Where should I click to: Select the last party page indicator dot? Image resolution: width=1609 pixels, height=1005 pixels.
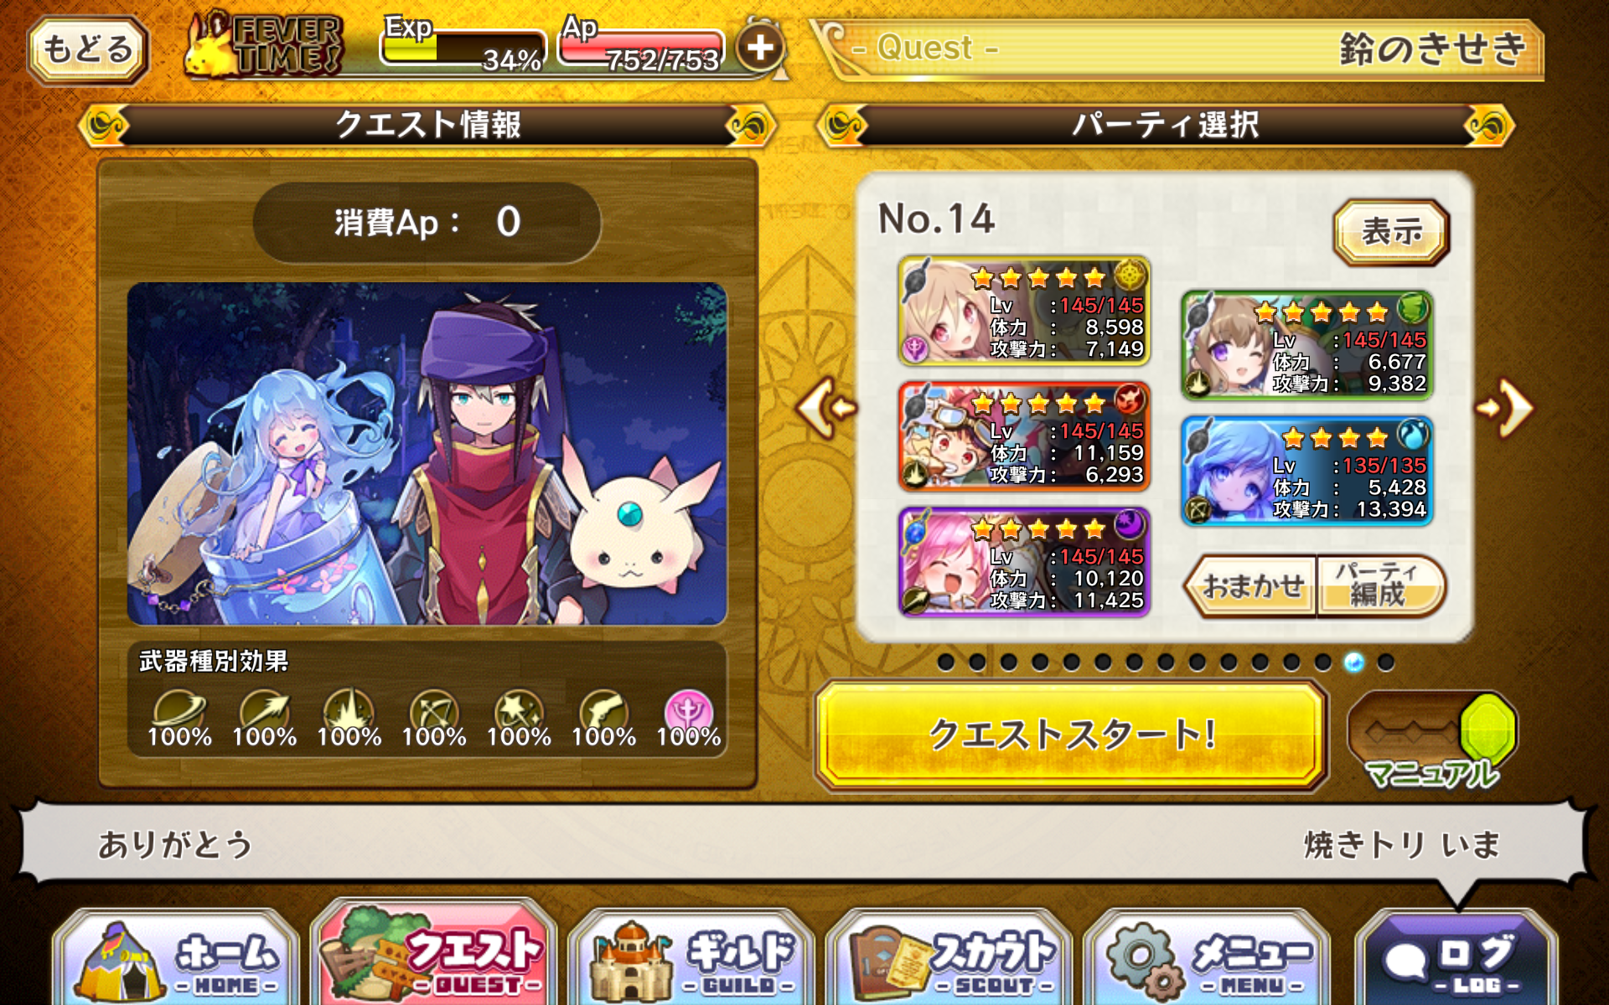click(x=1385, y=662)
